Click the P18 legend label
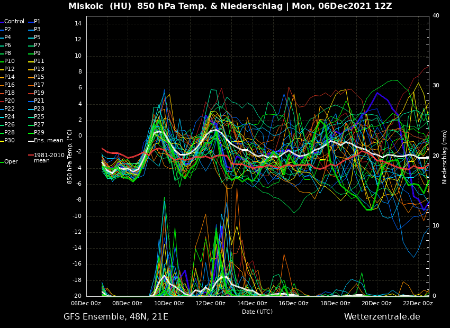The image size is (450, 328). [10, 93]
